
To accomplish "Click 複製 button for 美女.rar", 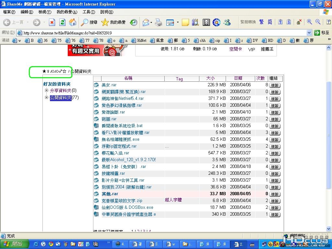I will (x=275, y=85).
